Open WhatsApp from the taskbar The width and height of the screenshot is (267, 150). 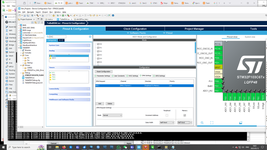tap(118, 147)
